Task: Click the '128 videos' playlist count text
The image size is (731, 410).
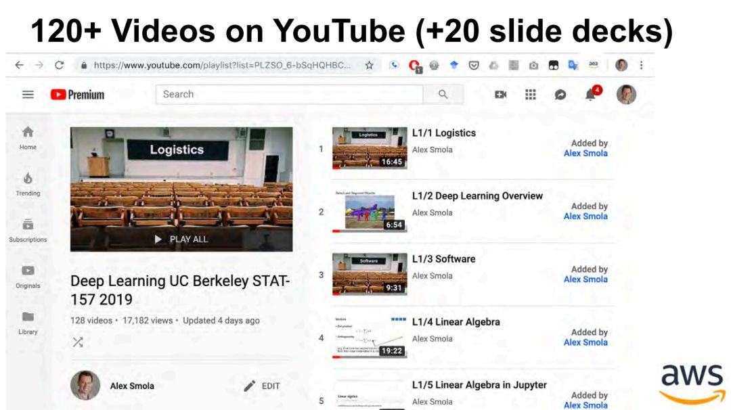Action: click(x=91, y=321)
